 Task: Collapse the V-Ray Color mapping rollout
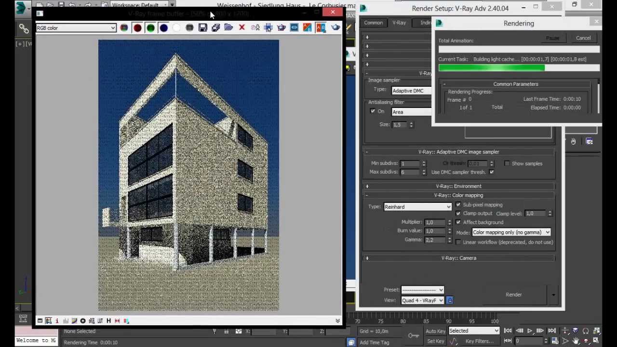(x=367, y=195)
